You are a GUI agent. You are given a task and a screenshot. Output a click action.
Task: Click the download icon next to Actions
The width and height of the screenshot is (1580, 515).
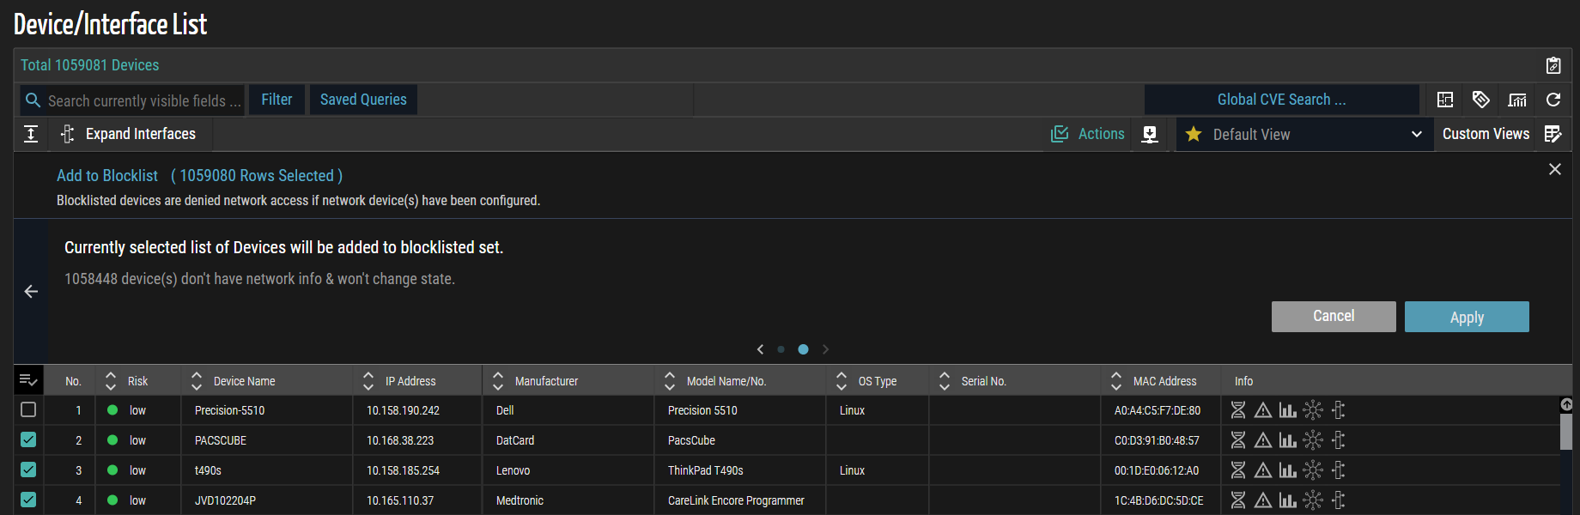(1150, 134)
